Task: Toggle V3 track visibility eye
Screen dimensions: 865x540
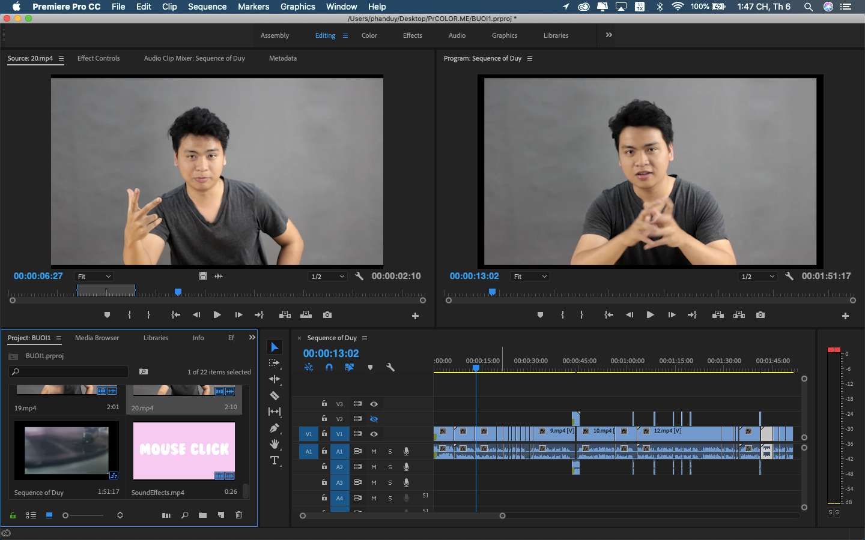Action: (374, 404)
